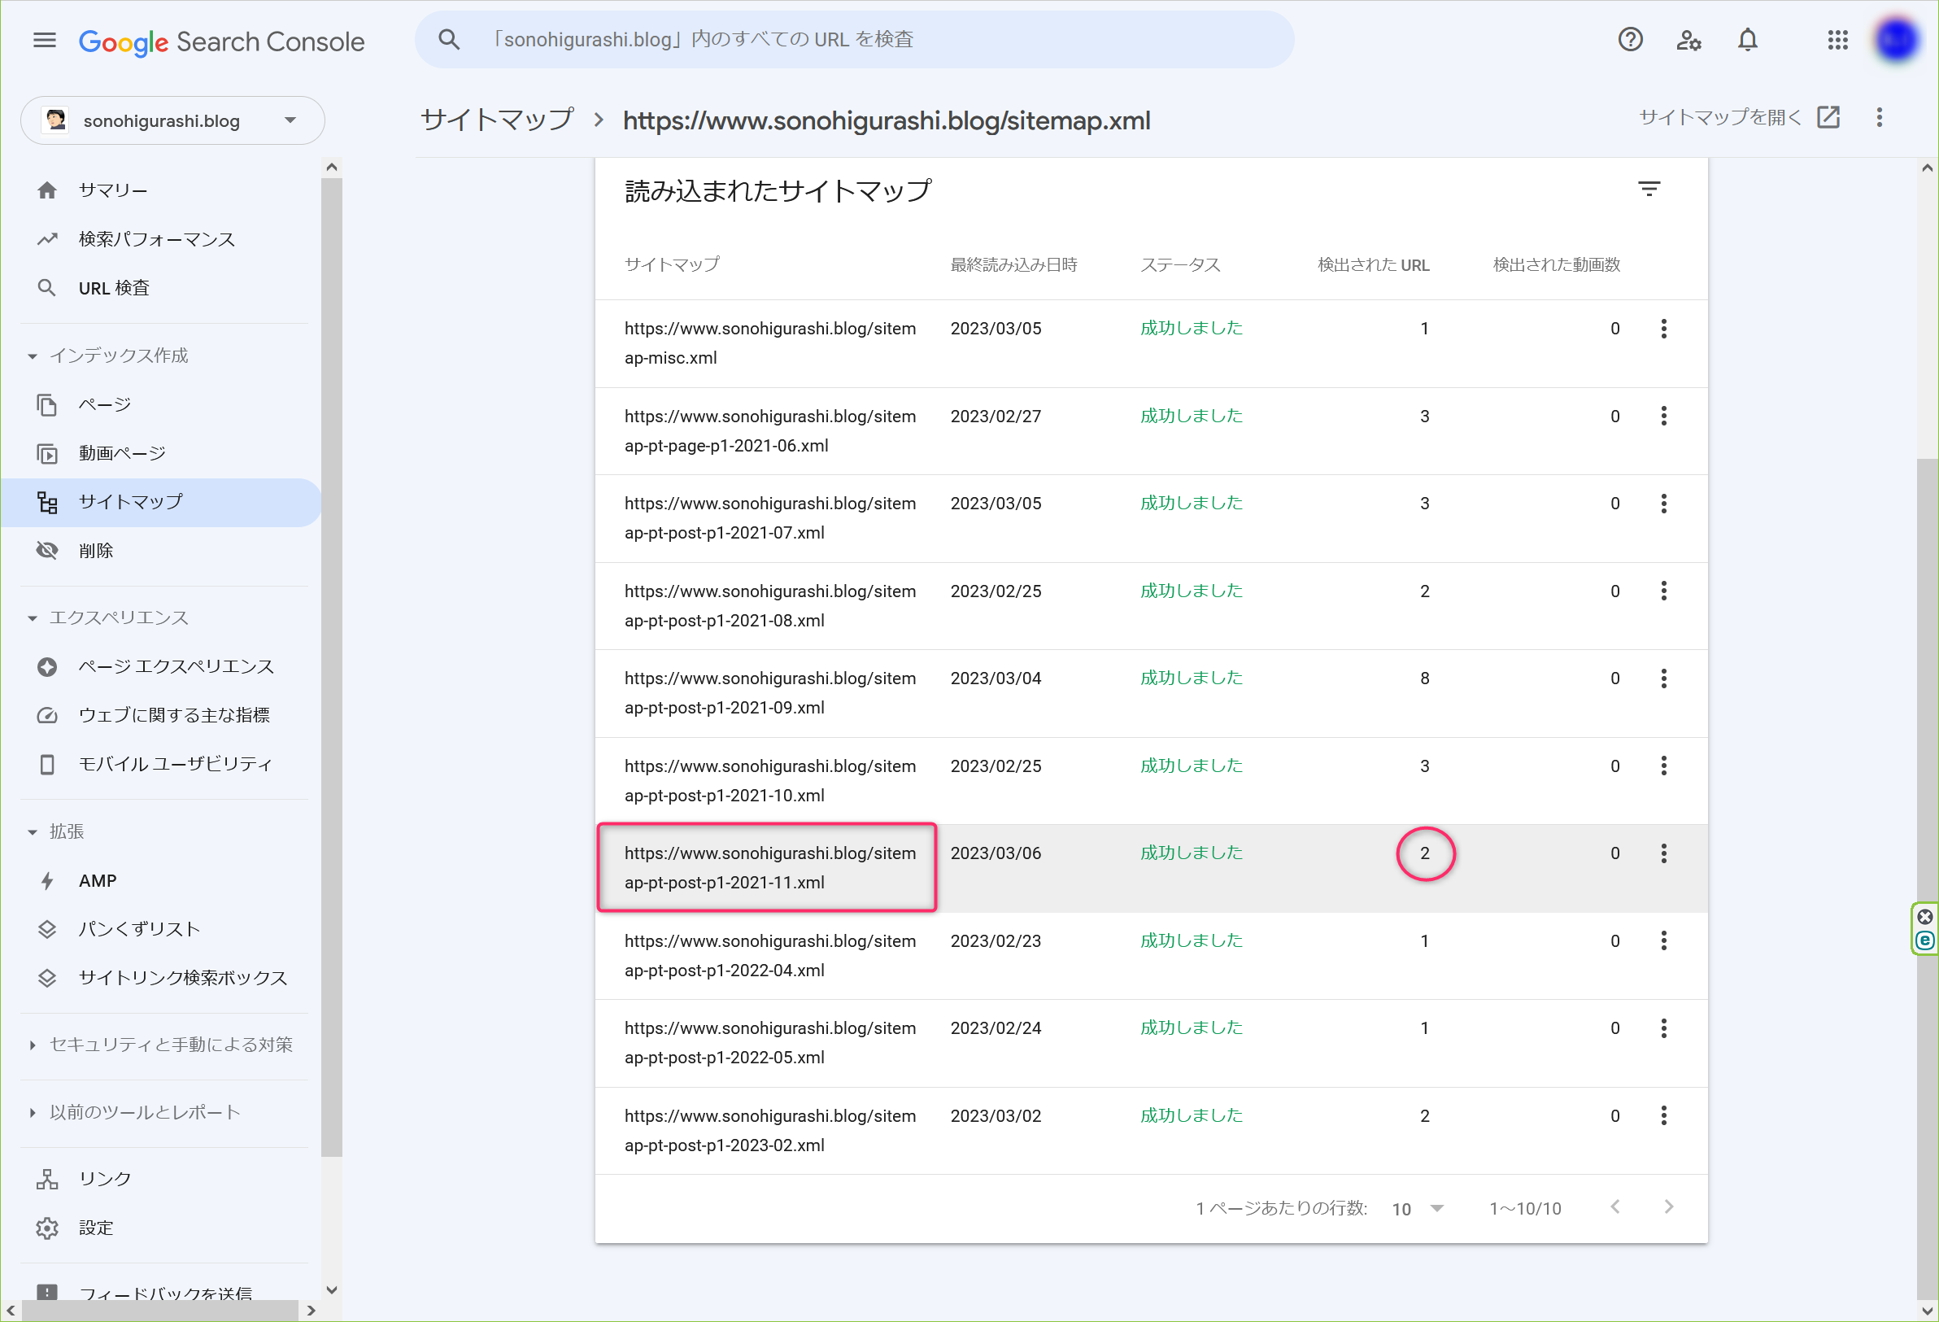Open the hamburger main menu
Viewport: 1939px width, 1322px height.
coord(44,40)
